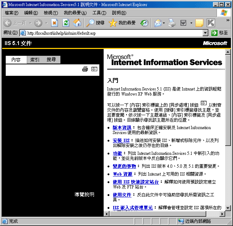Click the IIS 5.1 文件 header title
Viewport: 233px width, 226px height.
[18, 43]
